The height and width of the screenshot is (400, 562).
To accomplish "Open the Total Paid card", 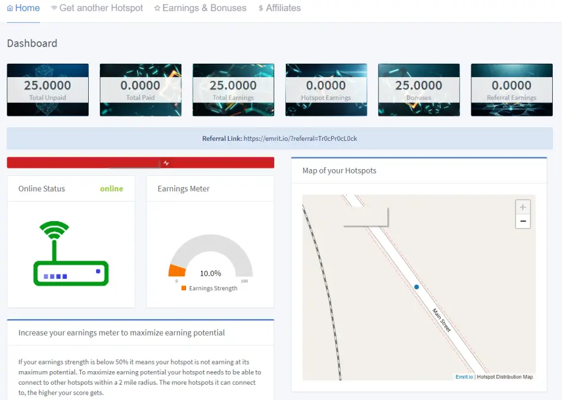I will pyautogui.click(x=141, y=90).
